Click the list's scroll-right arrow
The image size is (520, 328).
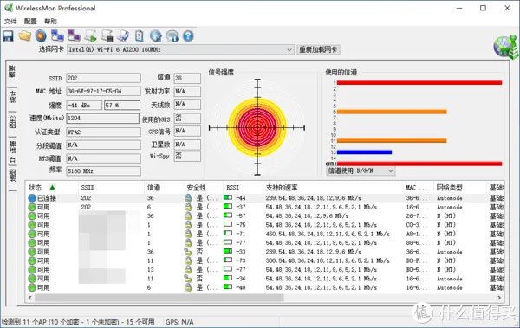[x=499, y=298]
